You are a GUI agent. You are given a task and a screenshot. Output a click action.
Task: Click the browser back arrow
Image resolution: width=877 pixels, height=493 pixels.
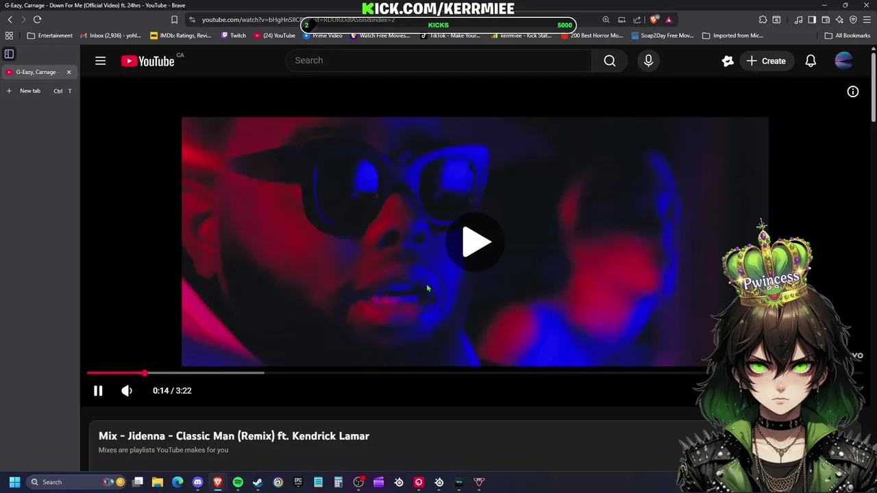coord(10,20)
